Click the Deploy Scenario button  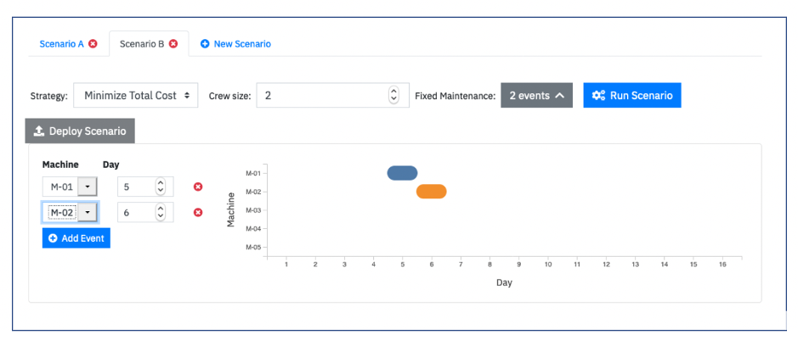pyautogui.click(x=80, y=131)
